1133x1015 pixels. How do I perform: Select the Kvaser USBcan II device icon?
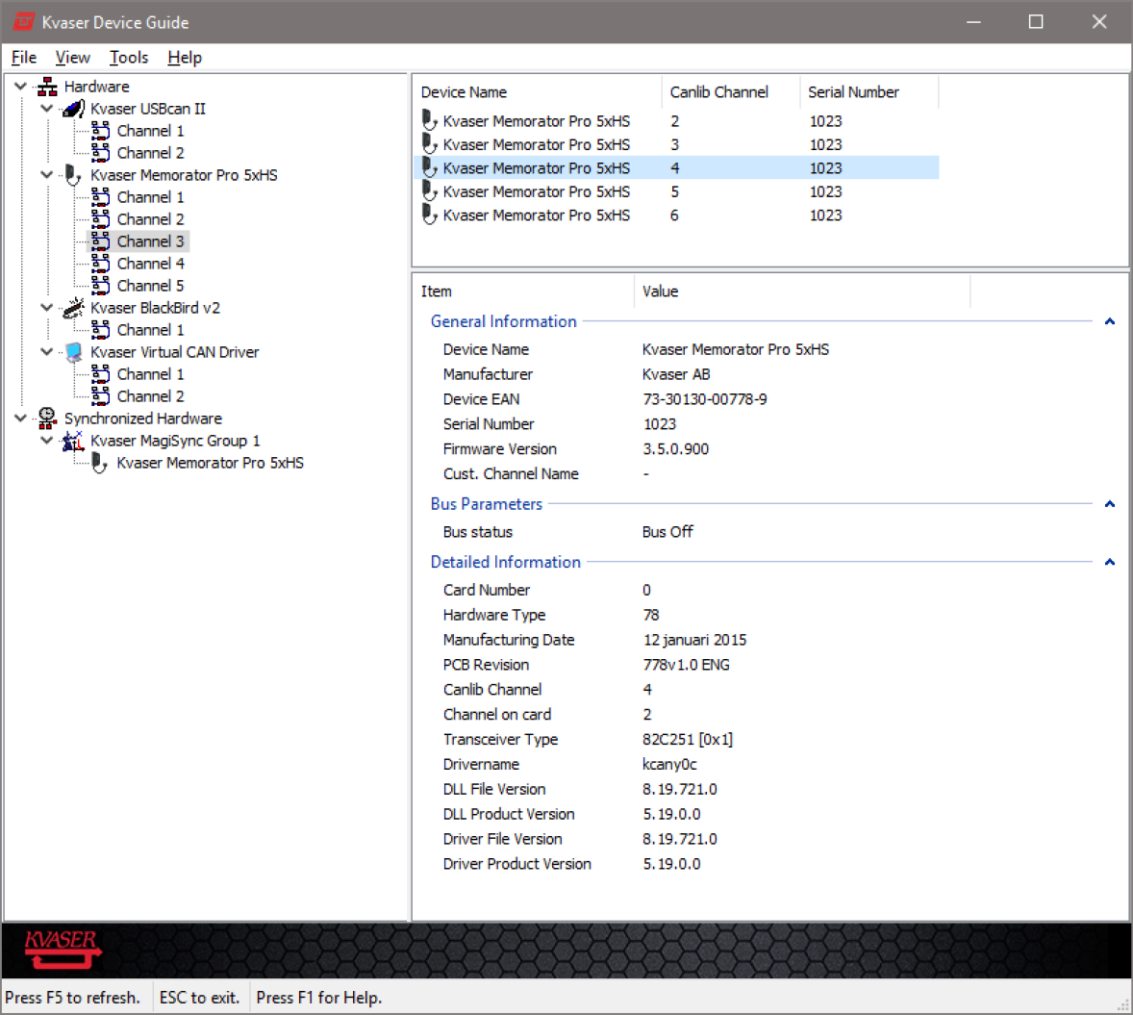(72, 108)
